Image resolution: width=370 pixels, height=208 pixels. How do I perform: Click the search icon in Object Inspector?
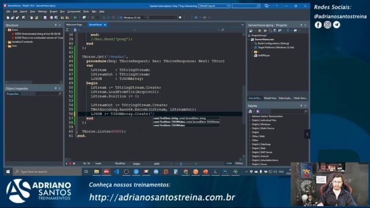[60, 94]
